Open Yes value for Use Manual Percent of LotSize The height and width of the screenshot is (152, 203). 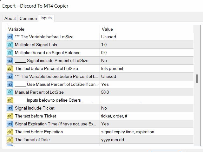(147, 85)
